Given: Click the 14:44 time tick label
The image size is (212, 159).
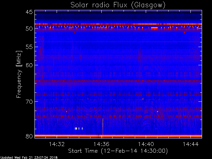Looking at the screenshot, I should coord(191,144).
